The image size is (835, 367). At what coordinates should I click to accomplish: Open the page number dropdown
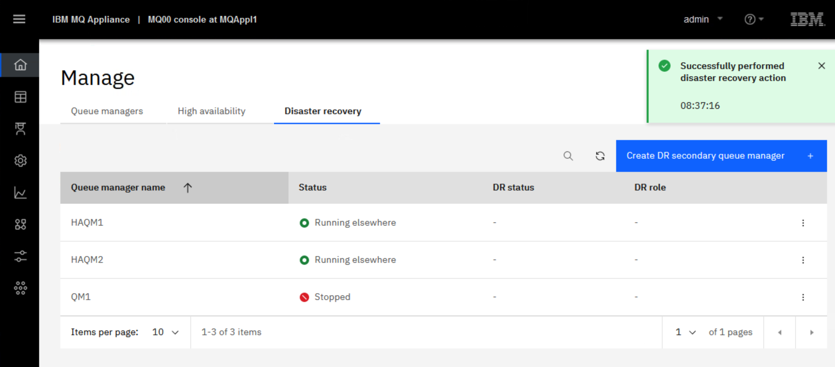[685, 332]
